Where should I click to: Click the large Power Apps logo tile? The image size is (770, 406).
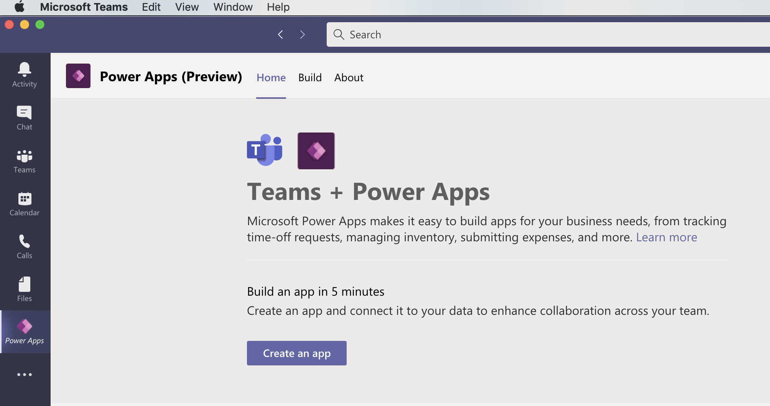click(x=316, y=151)
